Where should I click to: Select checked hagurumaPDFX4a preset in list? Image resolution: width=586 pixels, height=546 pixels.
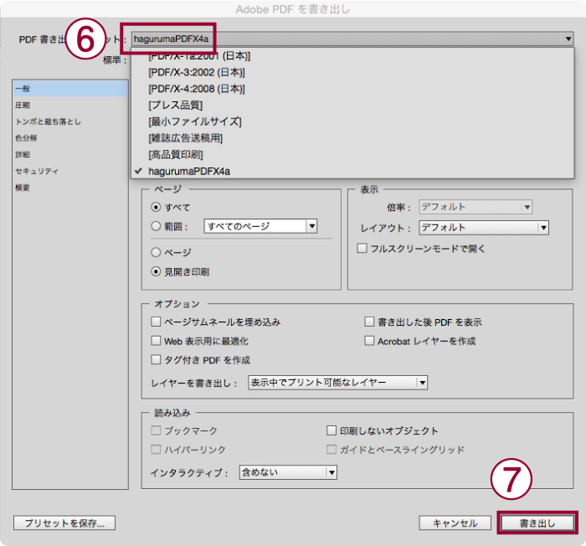point(352,172)
